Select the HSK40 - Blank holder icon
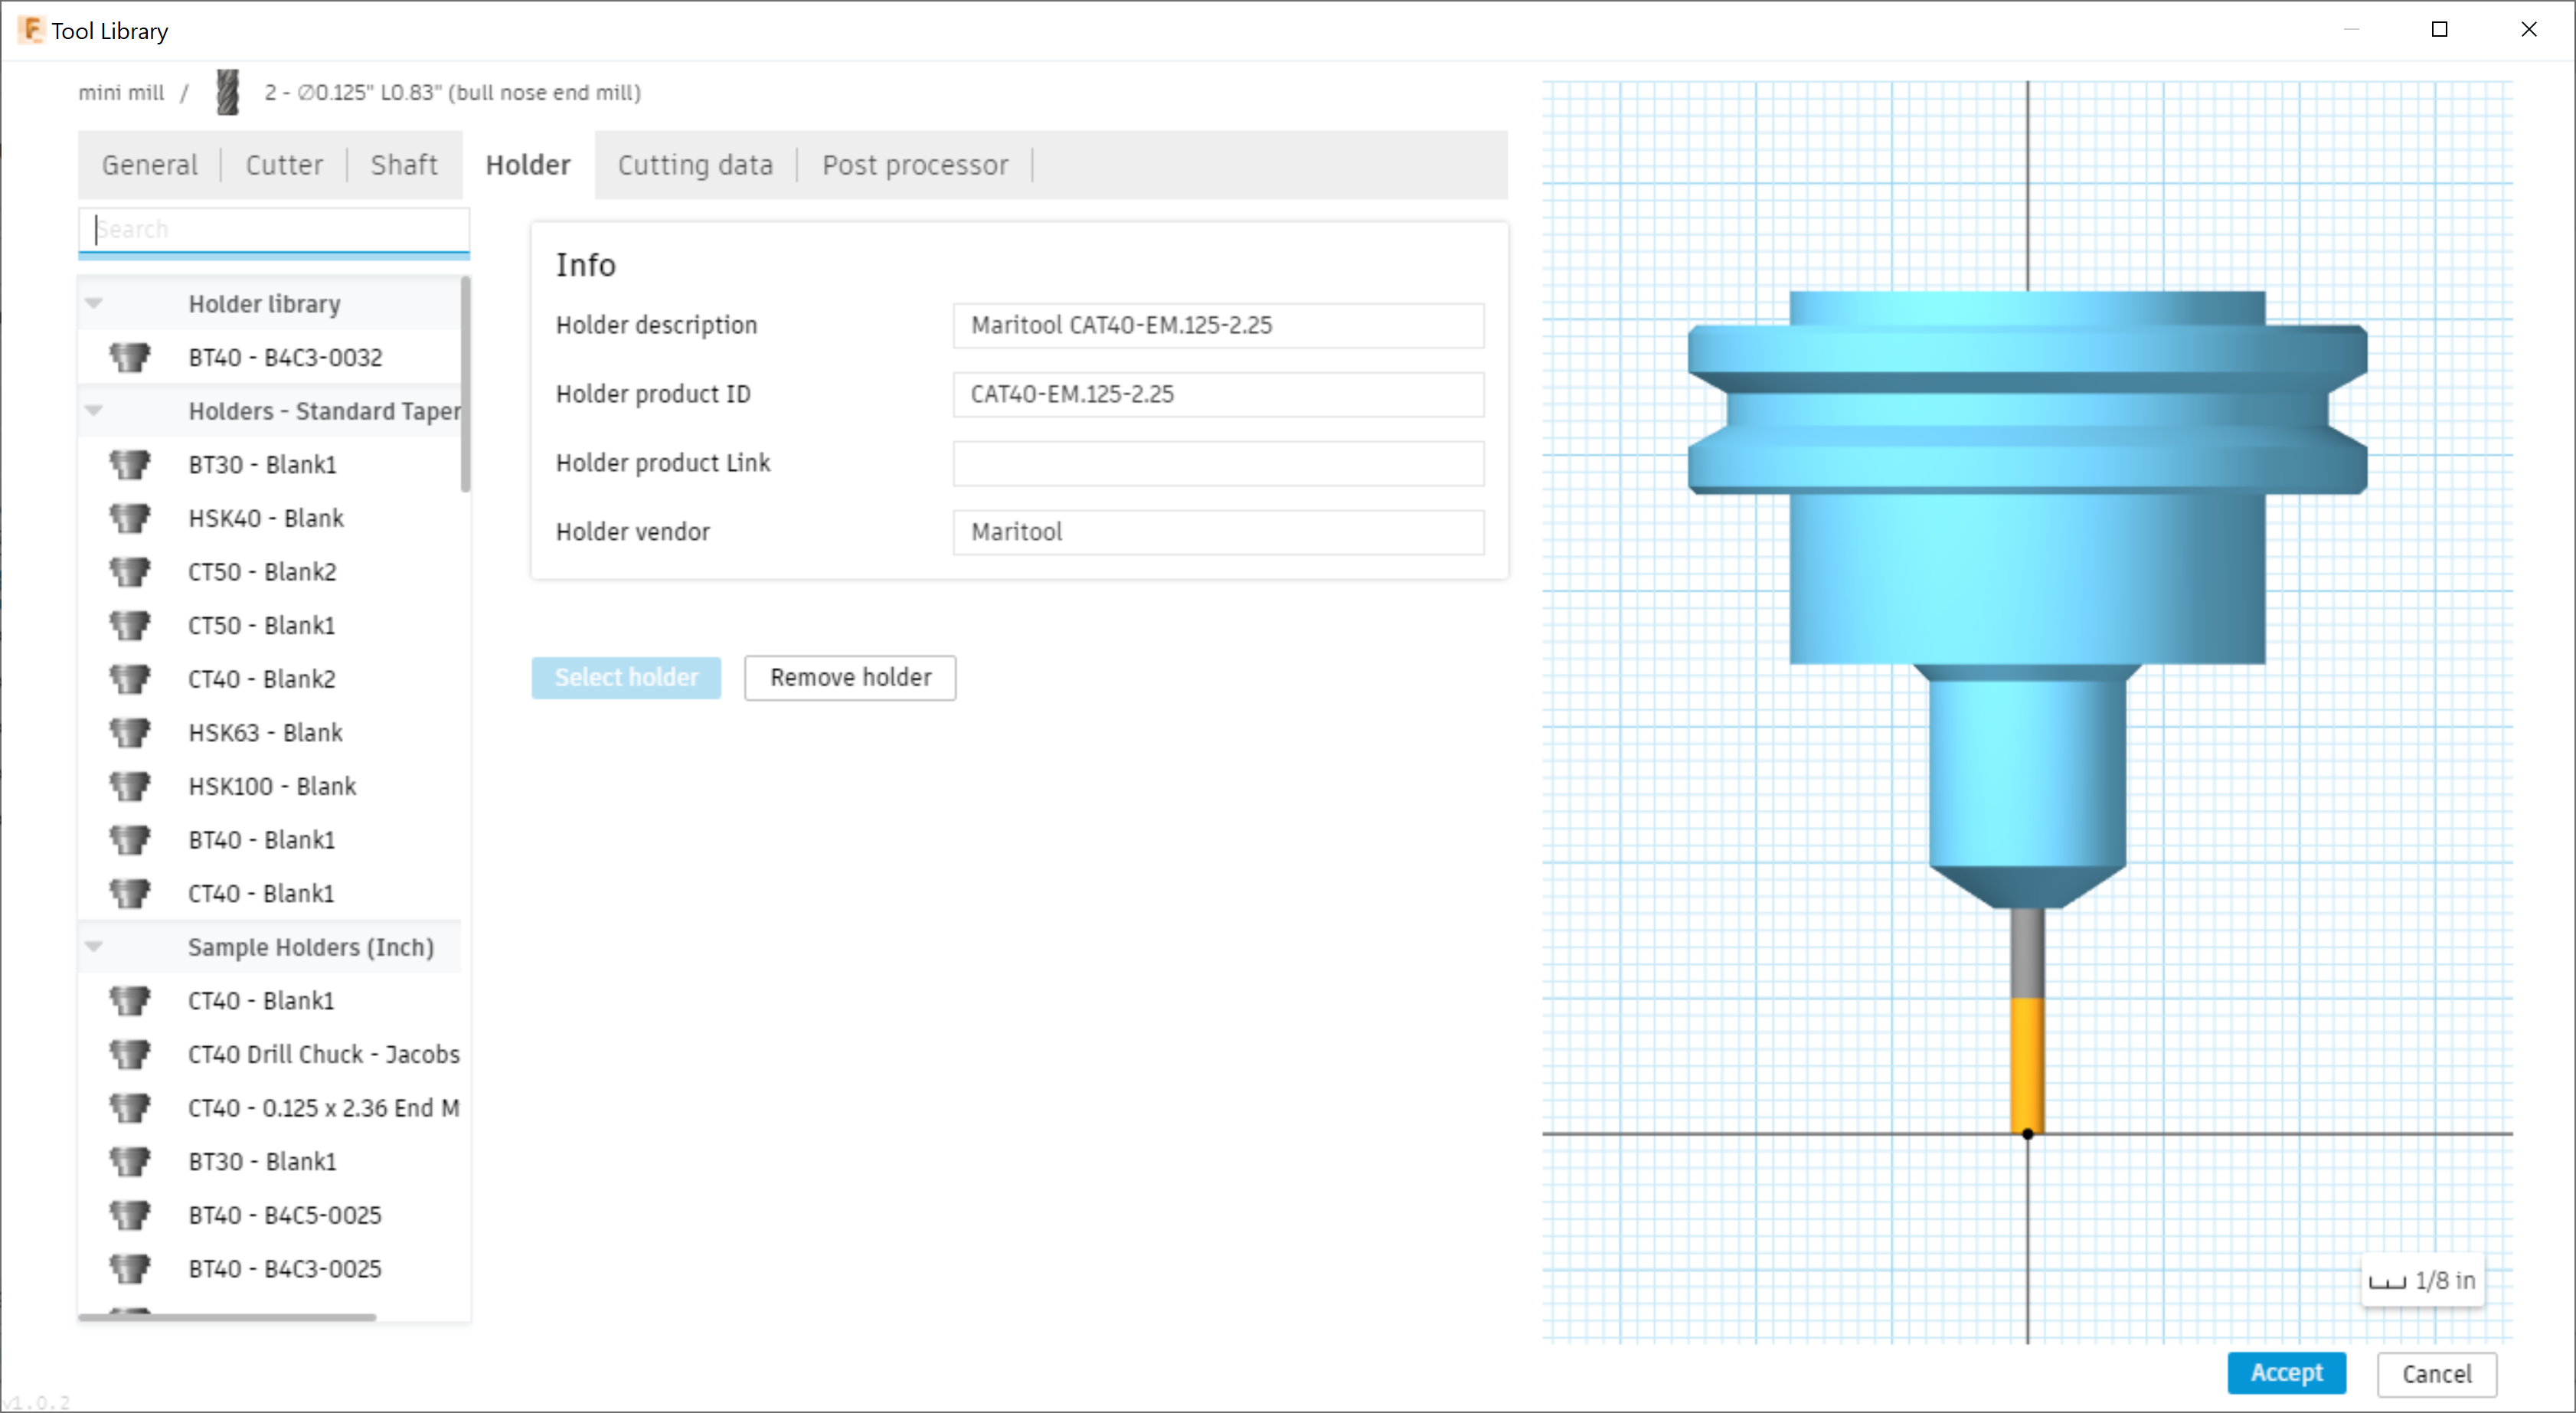The image size is (2576, 1413). tap(131, 518)
